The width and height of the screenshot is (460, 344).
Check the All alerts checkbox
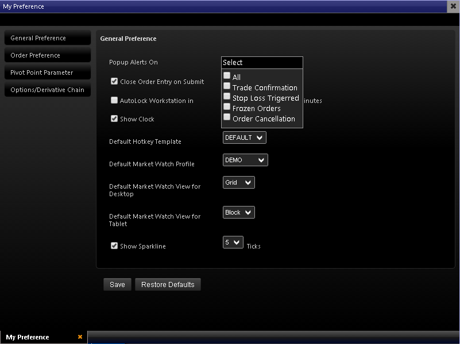point(227,76)
